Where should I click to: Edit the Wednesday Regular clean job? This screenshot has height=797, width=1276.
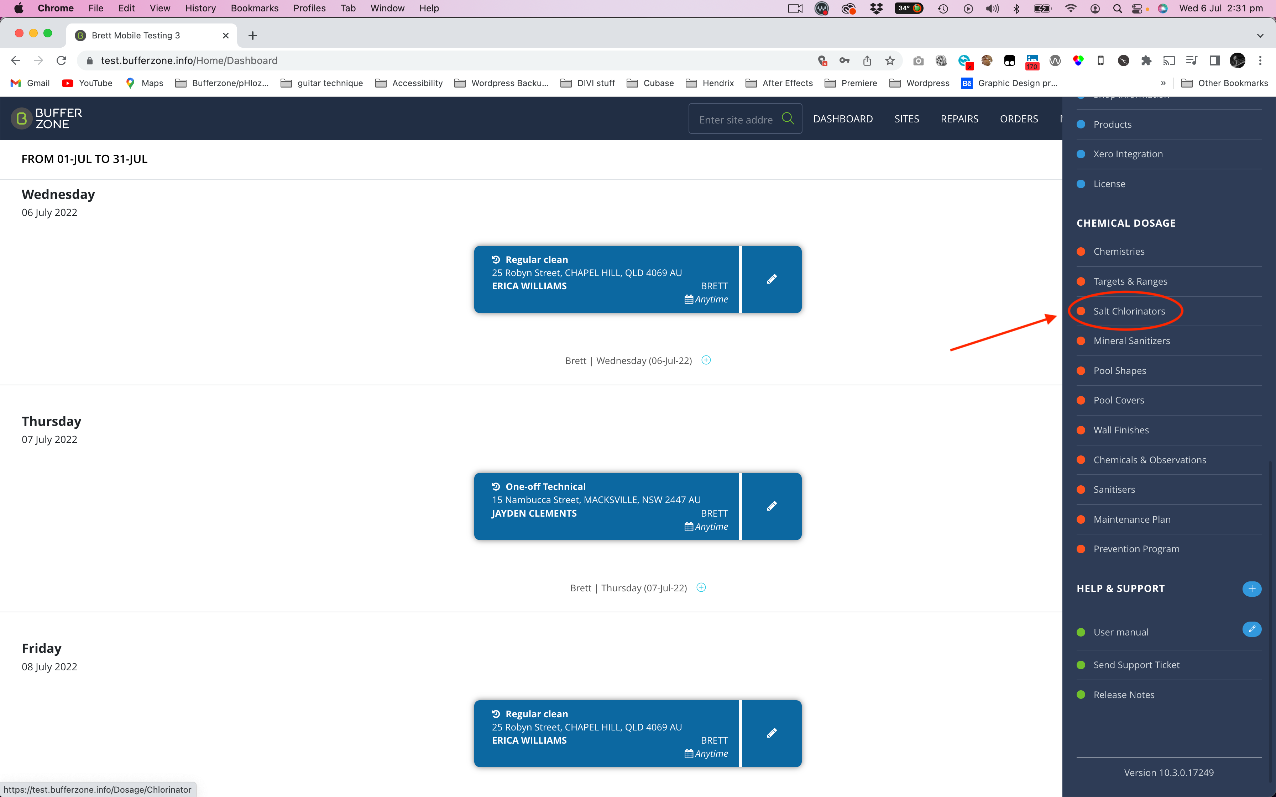pos(772,279)
